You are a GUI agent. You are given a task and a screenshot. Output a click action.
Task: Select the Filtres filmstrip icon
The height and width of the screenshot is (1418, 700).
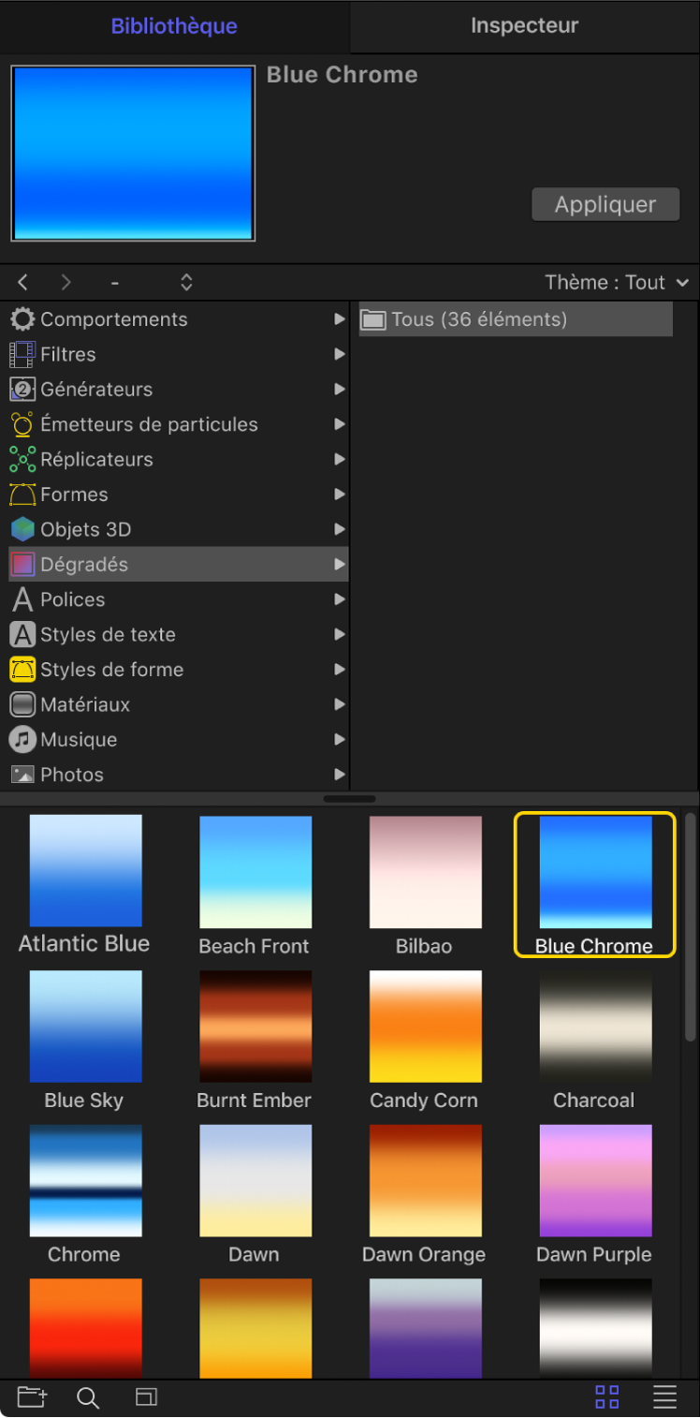[x=22, y=354]
